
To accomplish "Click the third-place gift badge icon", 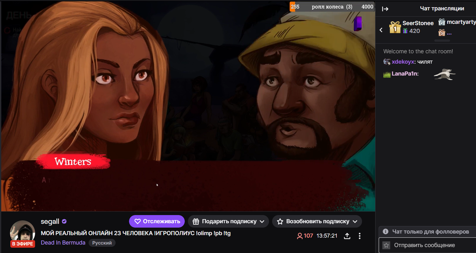I will coord(442,33).
